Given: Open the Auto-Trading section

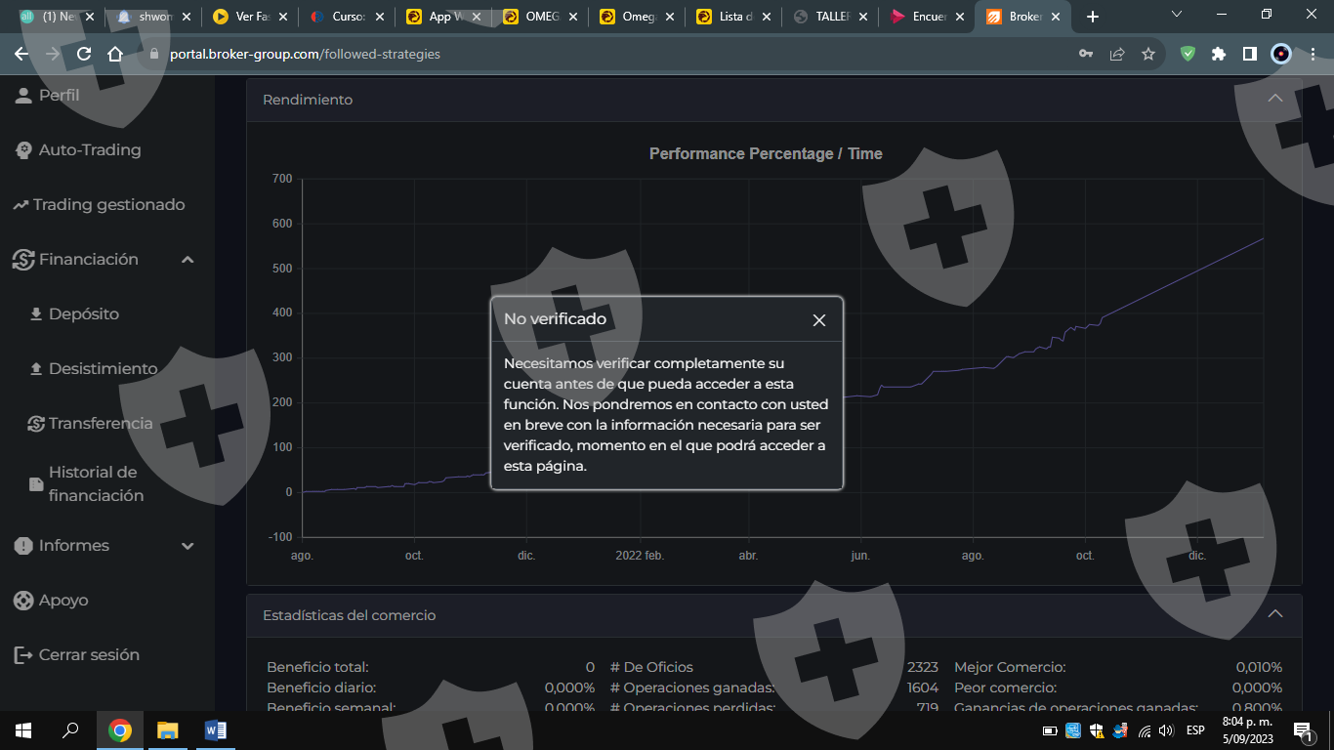Looking at the screenshot, I should [89, 150].
